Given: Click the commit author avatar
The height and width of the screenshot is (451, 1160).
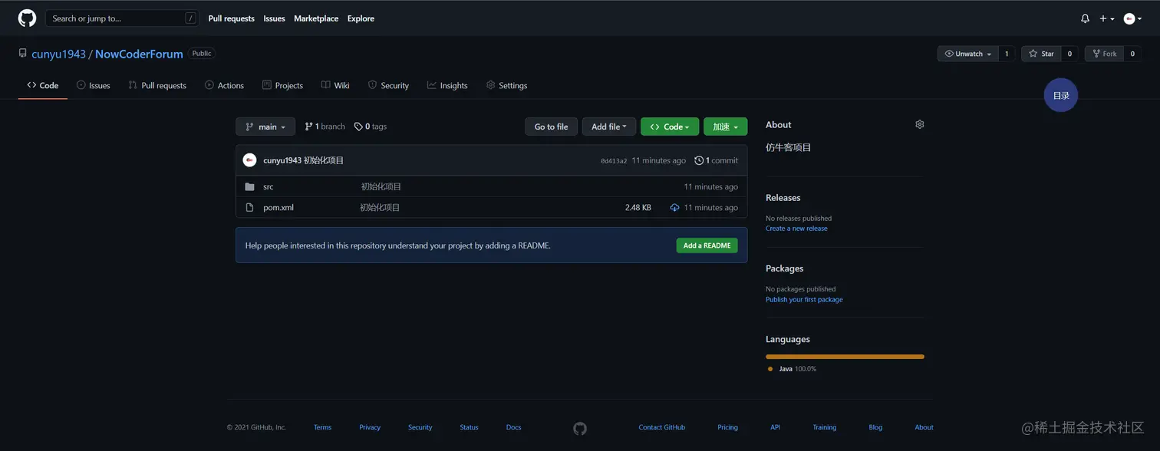Looking at the screenshot, I should pos(249,160).
